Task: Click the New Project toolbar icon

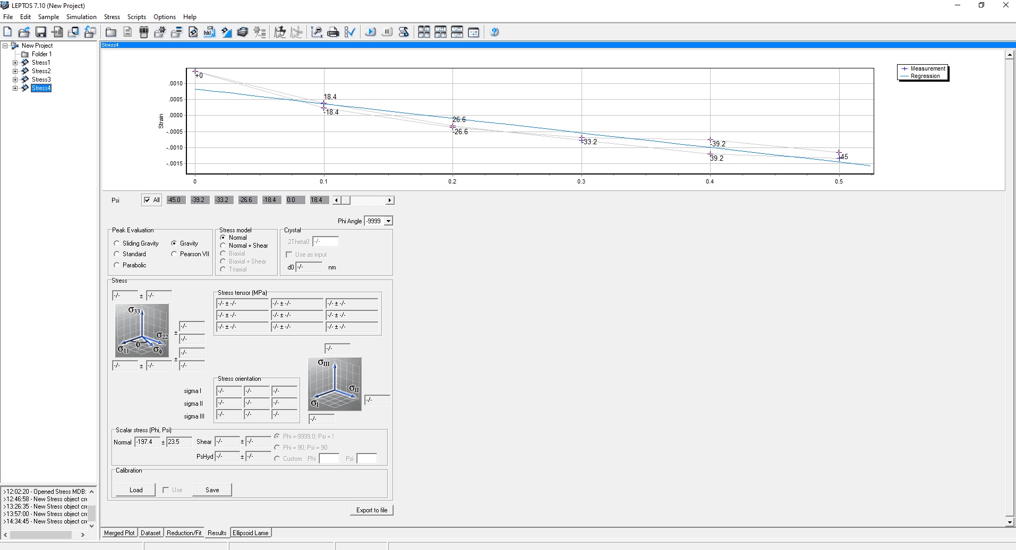Action: point(8,32)
